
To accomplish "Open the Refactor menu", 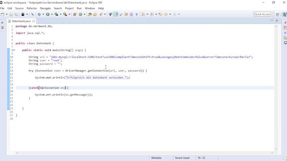I will (32, 8).
